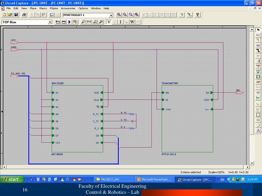Select the Place Arc tool
The width and height of the screenshot is (262, 196).
(258, 125)
